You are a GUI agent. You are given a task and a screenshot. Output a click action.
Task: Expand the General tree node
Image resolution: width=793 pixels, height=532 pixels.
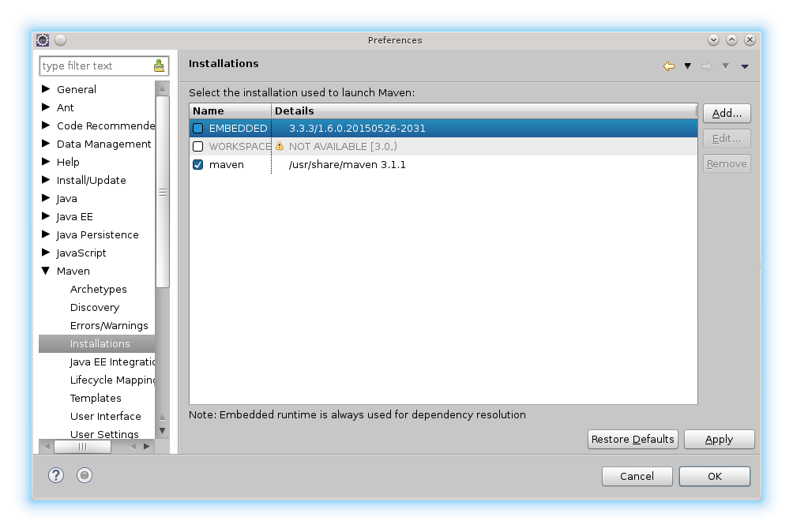(46, 89)
